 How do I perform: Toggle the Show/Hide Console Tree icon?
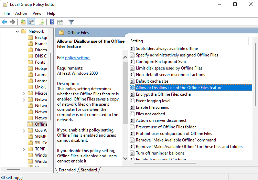point(31,22)
